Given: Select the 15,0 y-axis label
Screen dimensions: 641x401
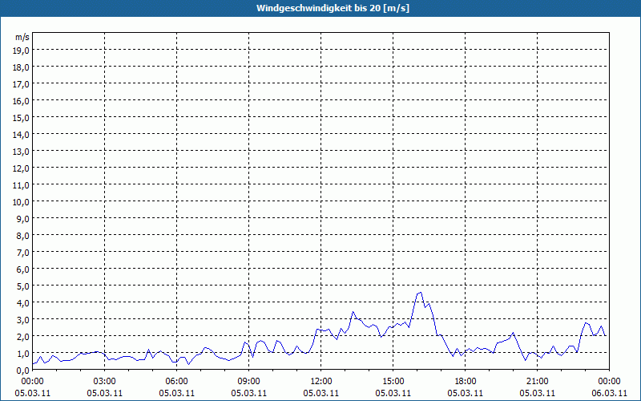Looking at the screenshot, I should (x=22, y=118).
